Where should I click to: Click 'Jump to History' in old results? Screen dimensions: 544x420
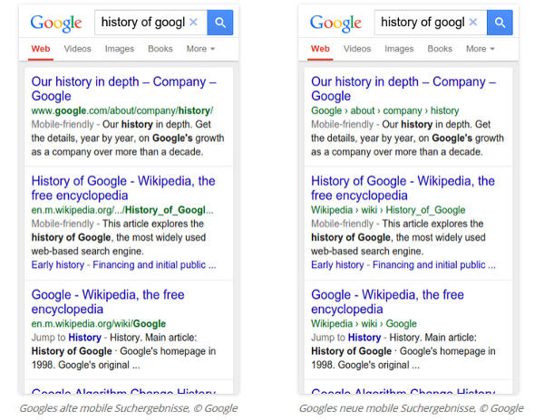tap(66, 338)
